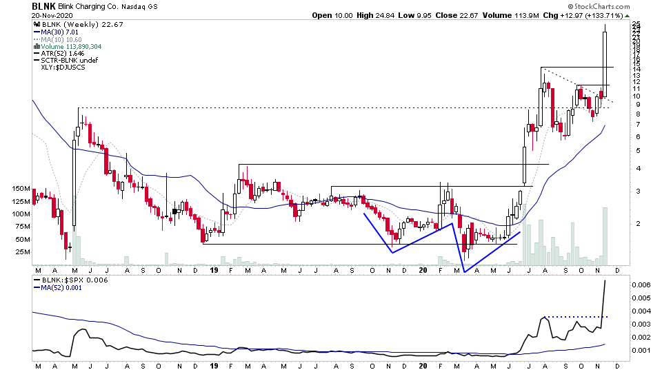
Task: Click the BLNK (Weekly) 22.67 legend entry
Action: coord(82,25)
